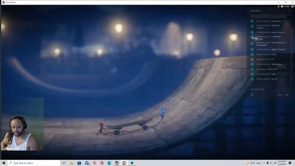The image size is (295, 166).
Task: Open the volume tray icon
Action: coord(275,163)
